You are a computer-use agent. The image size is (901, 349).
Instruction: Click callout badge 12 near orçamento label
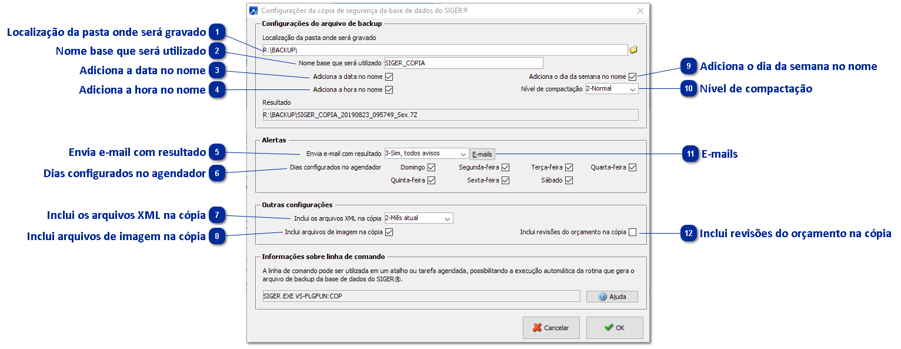(x=689, y=234)
